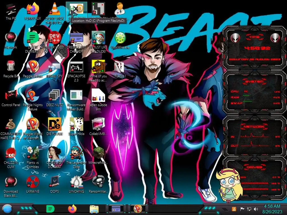Click the Star Butterfly desktop character

pyautogui.click(x=230, y=185)
